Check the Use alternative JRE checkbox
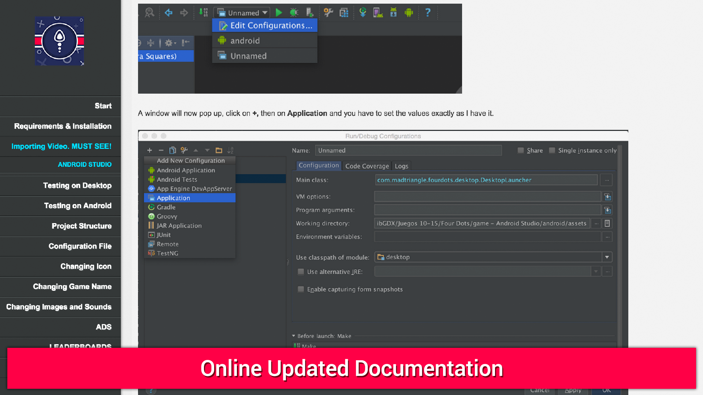This screenshot has width=703, height=395. 301,272
